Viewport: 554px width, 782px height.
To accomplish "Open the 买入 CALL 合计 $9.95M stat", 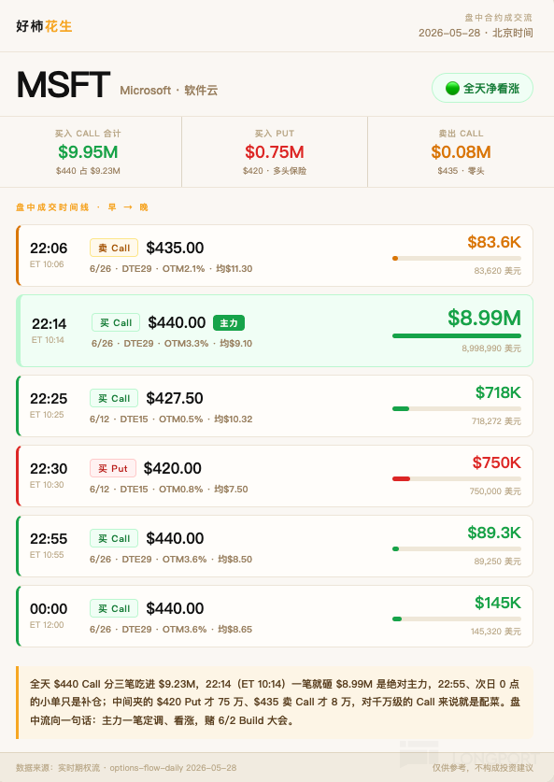I will [88, 152].
